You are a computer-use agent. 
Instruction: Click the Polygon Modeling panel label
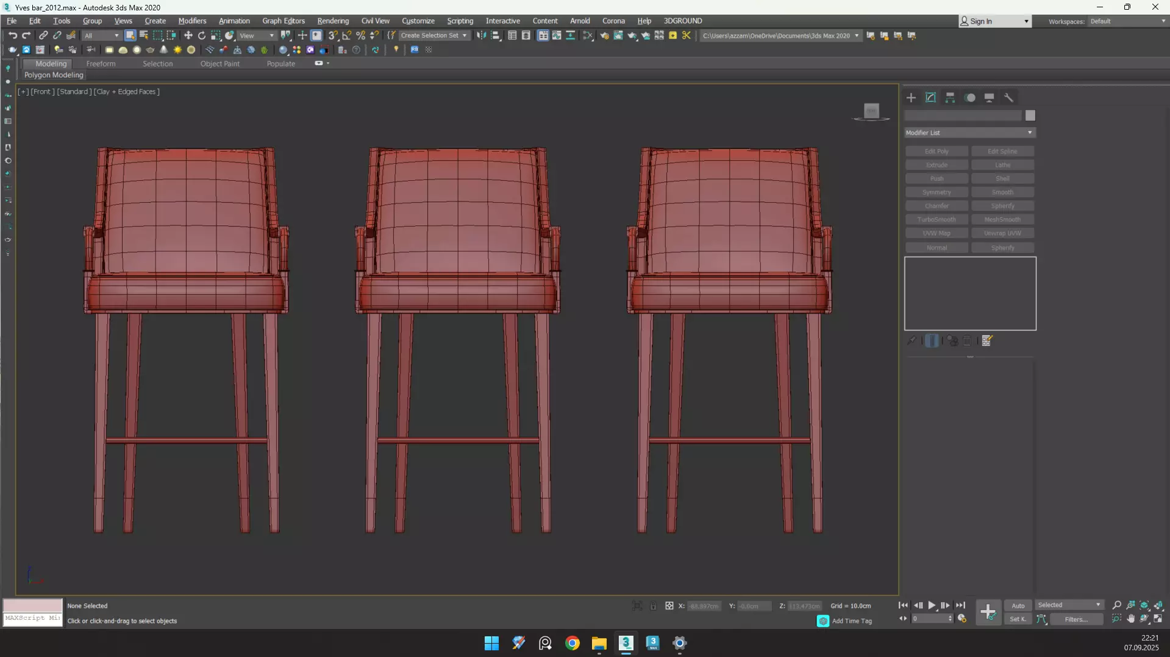[x=54, y=76]
